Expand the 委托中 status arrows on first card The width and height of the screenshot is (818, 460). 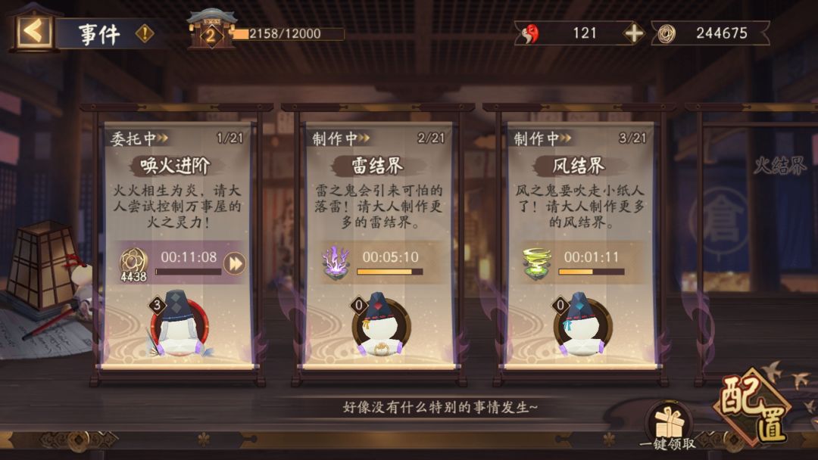click(162, 138)
